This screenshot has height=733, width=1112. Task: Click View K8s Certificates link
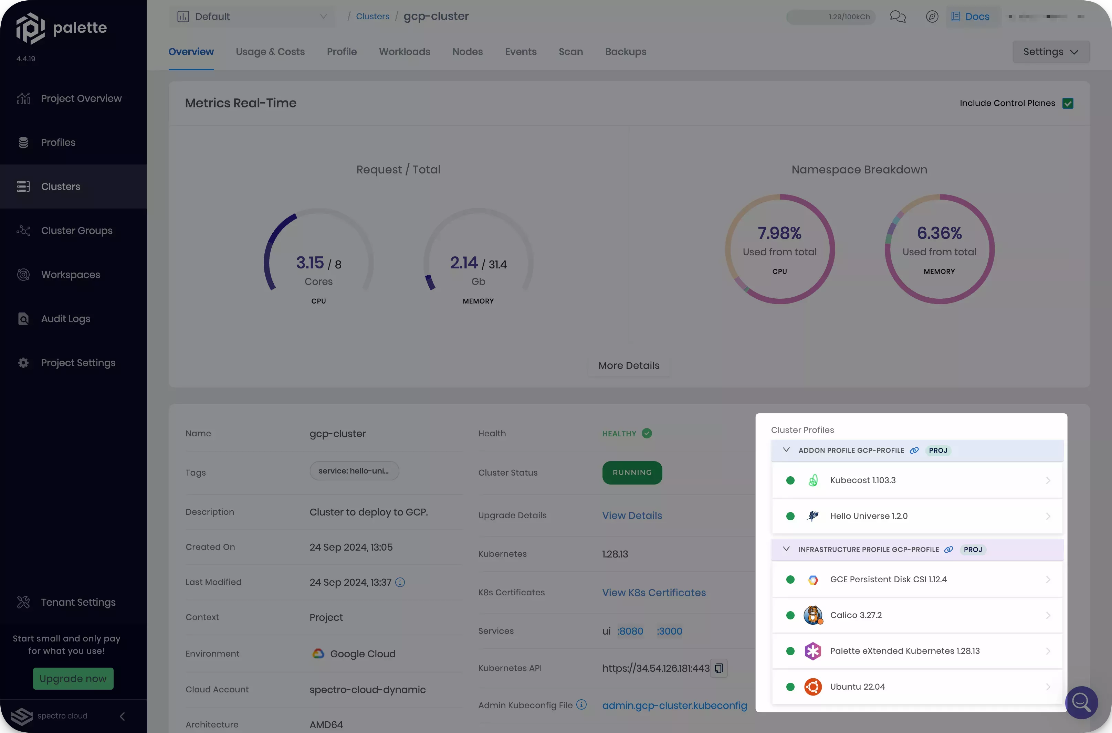[654, 592]
